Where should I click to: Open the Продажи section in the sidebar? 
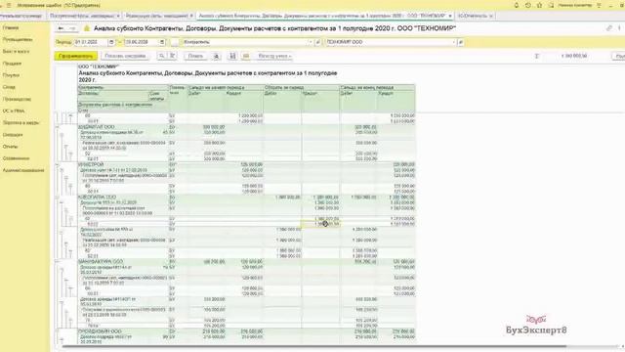12,64
